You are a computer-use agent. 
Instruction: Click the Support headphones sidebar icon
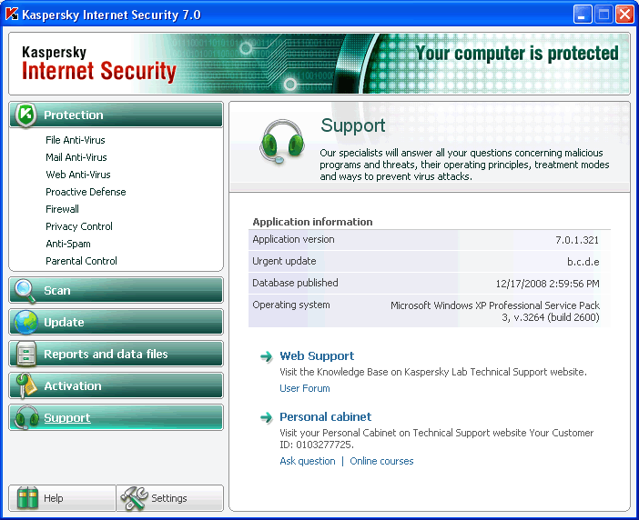26,417
